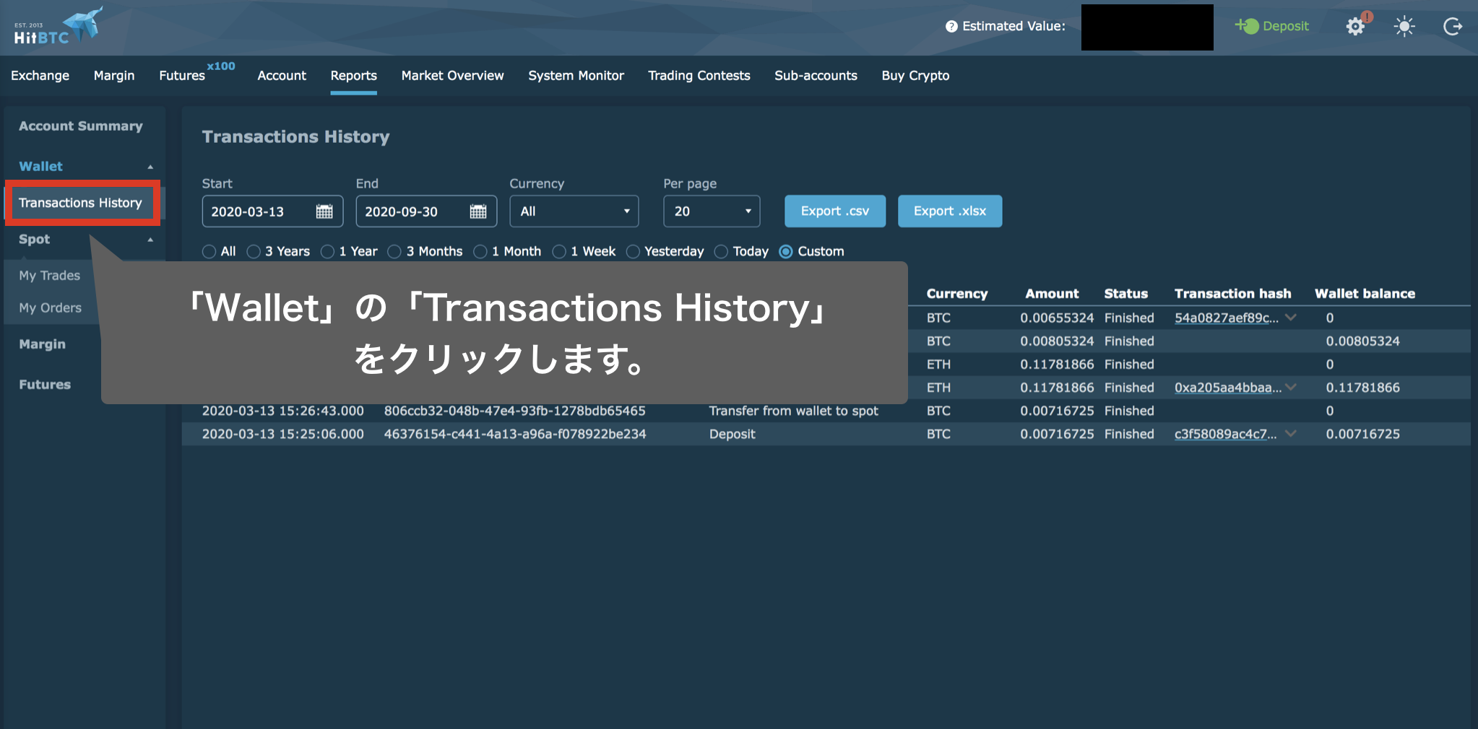Click the logout arrow icon
The image size is (1478, 729).
coord(1452,27)
